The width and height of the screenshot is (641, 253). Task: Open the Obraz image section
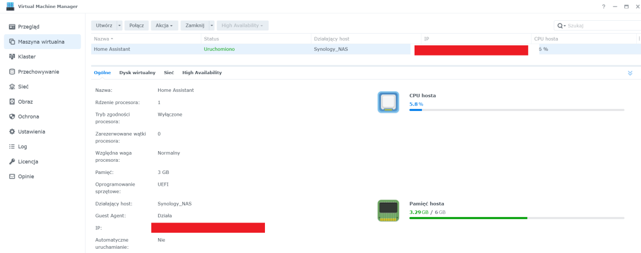[25, 101]
